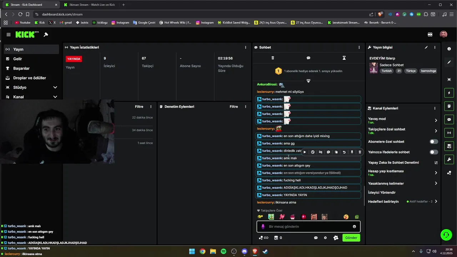Image resolution: width=457 pixels, height=257 pixels.
Task: Toggle the broadcast signal widget in right rail
Action: [x=449, y=133]
